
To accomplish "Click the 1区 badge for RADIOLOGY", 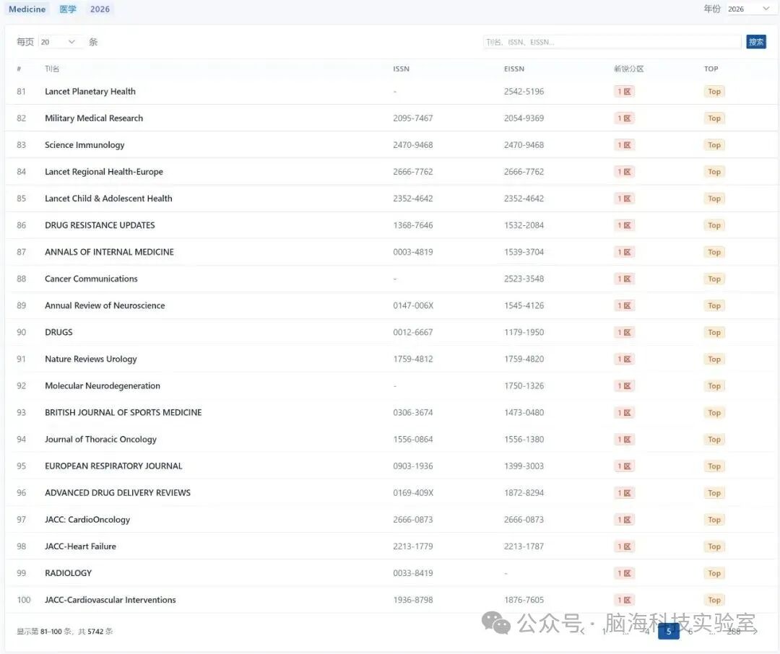I will 624,573.
